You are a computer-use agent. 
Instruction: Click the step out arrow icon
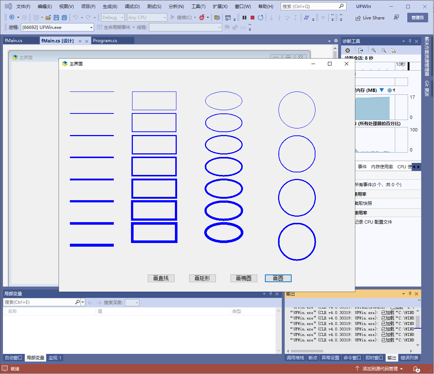coord(296,18)
